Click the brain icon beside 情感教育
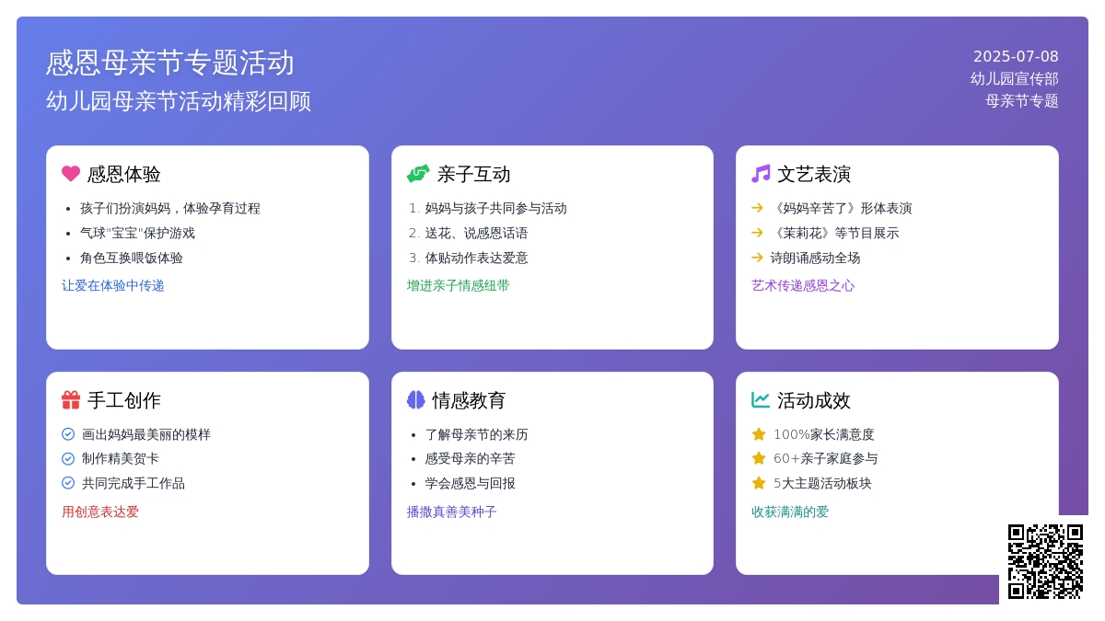The image size is (1105, 621). point(416,400)
